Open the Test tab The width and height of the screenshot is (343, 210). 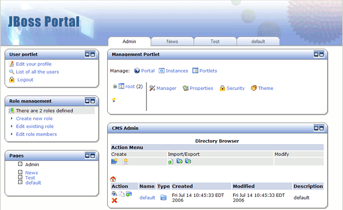point(215,42)
